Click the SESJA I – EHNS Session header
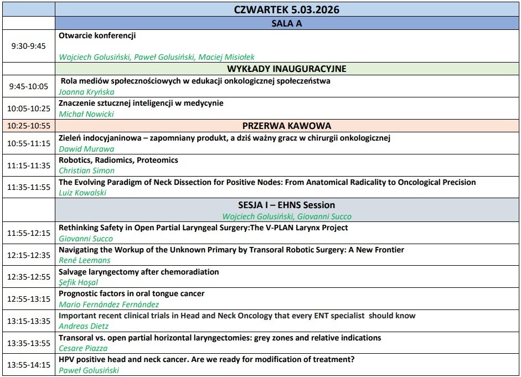Viewport: 521px width, 377px height. click(287, 205)
